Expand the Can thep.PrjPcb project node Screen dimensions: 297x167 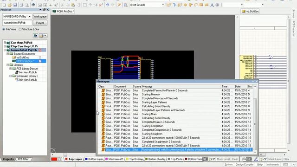pos(5,43)
